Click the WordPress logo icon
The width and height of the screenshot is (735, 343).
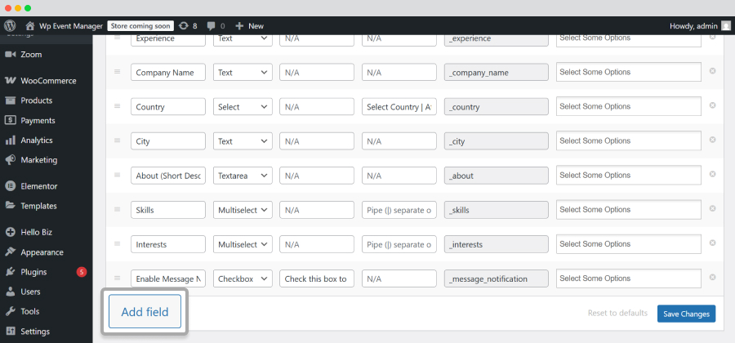[x=10, y=26]
